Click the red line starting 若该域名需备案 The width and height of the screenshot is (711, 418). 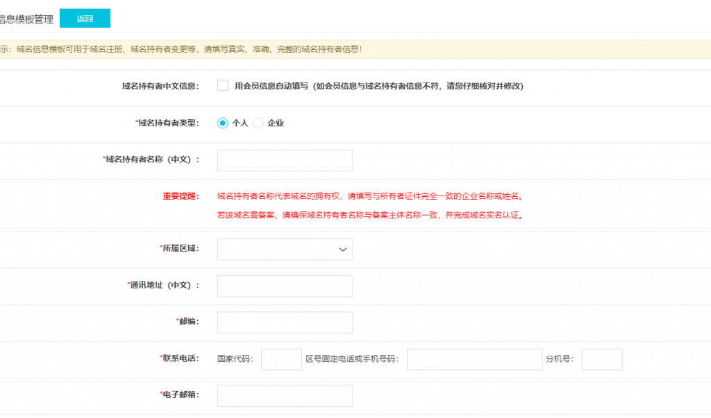371,215
